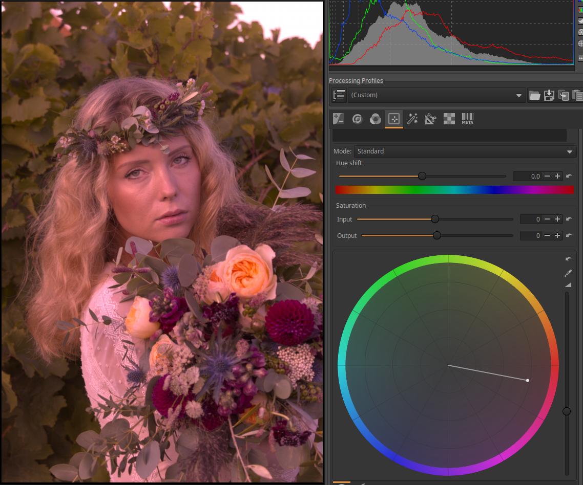Open the Transform tab with scissors icon

pos(430,119)
